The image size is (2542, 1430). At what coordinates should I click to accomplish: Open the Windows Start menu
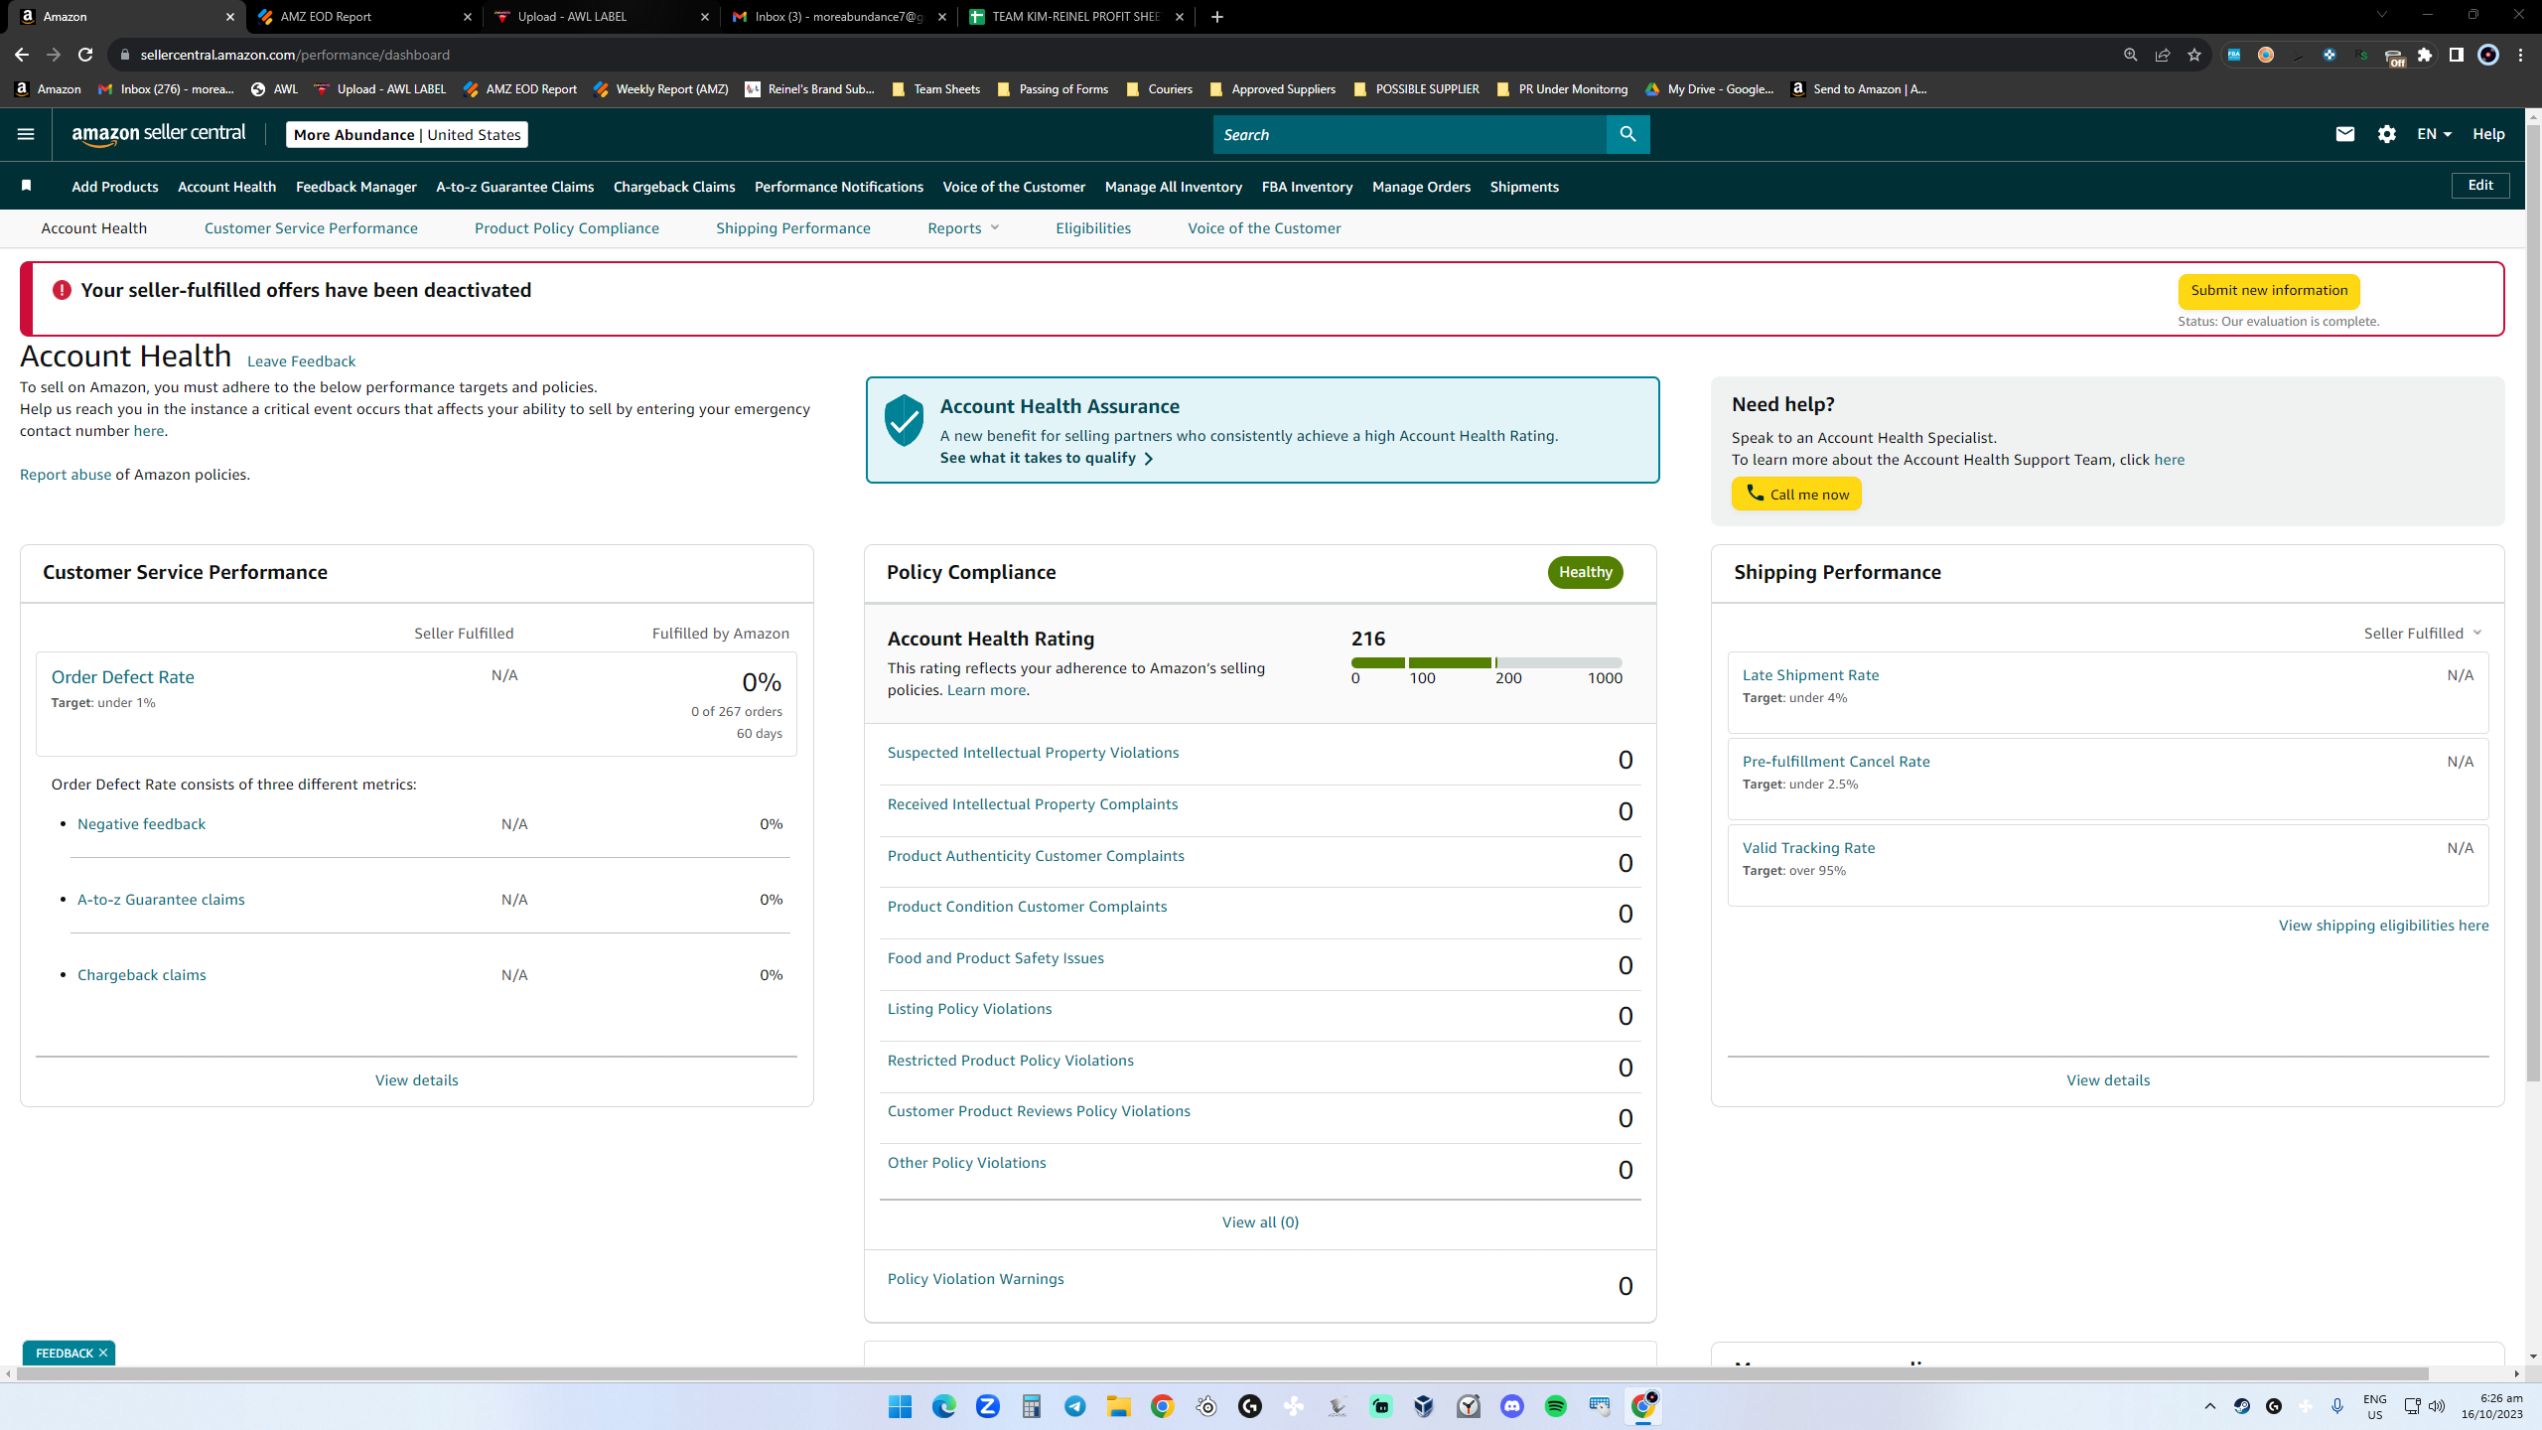coord(901,1406)
